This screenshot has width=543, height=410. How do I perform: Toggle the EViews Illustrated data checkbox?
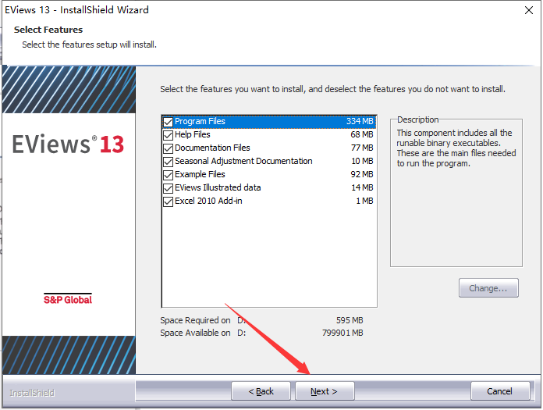point(168,188)
